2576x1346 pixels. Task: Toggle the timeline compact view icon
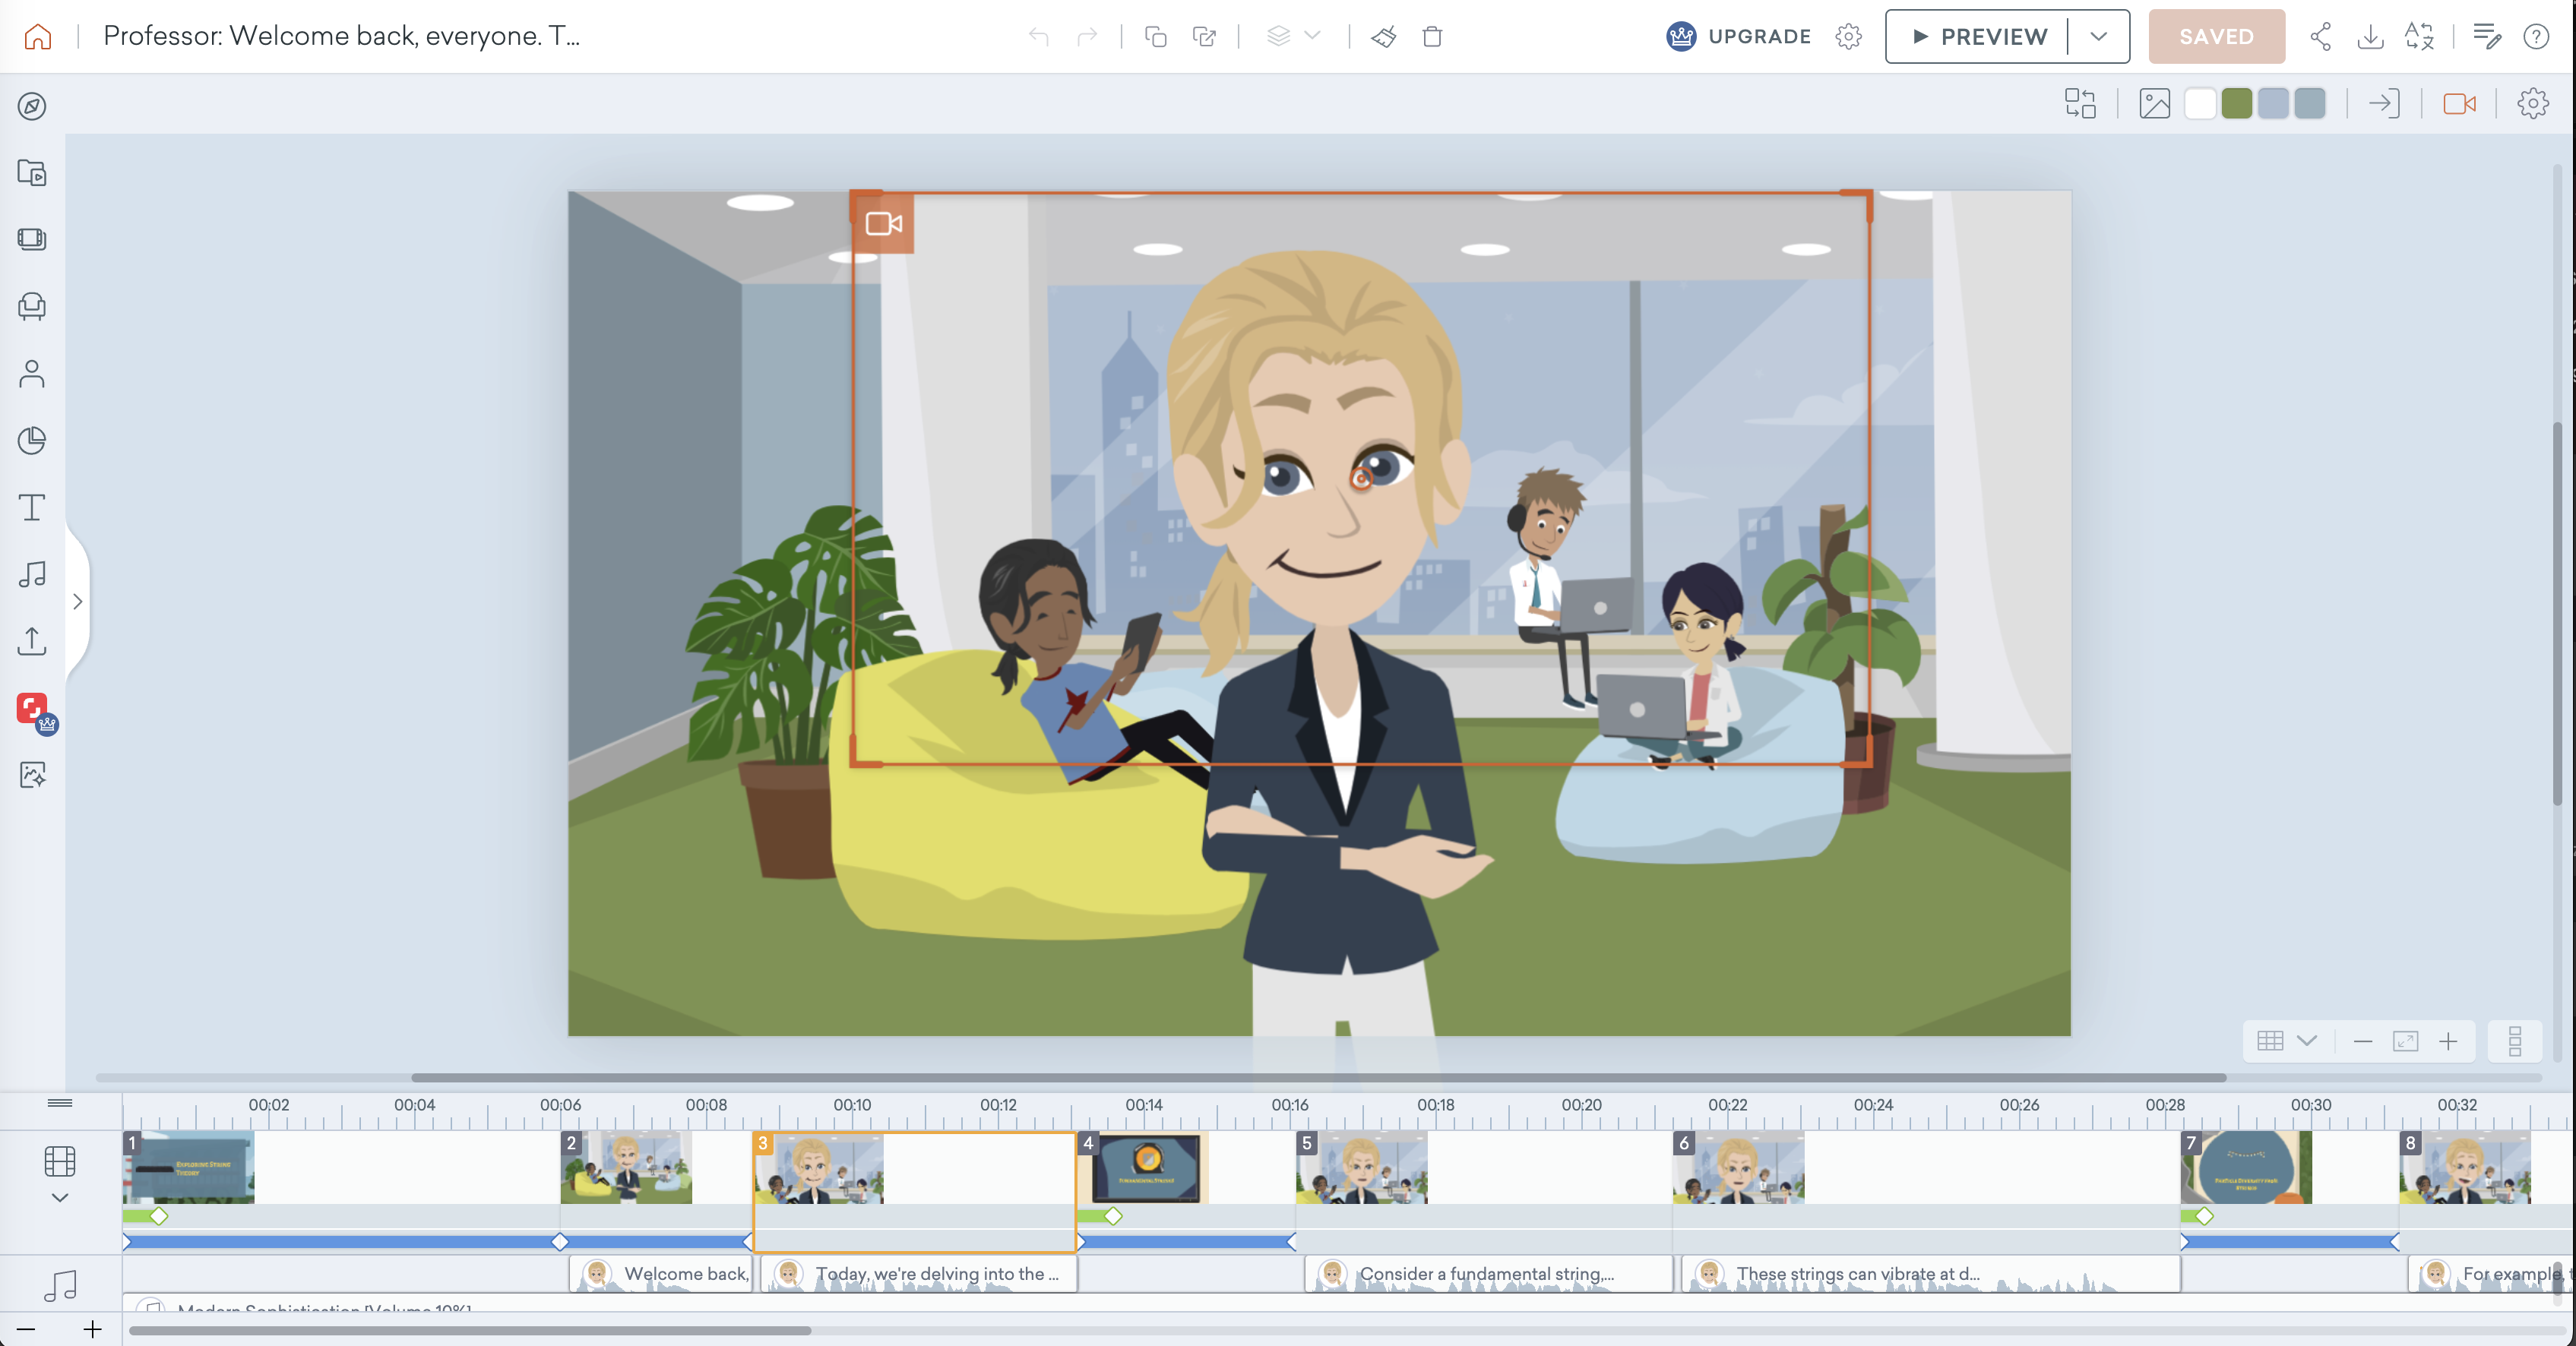pyautogui.click(x=2514, y=1041)
